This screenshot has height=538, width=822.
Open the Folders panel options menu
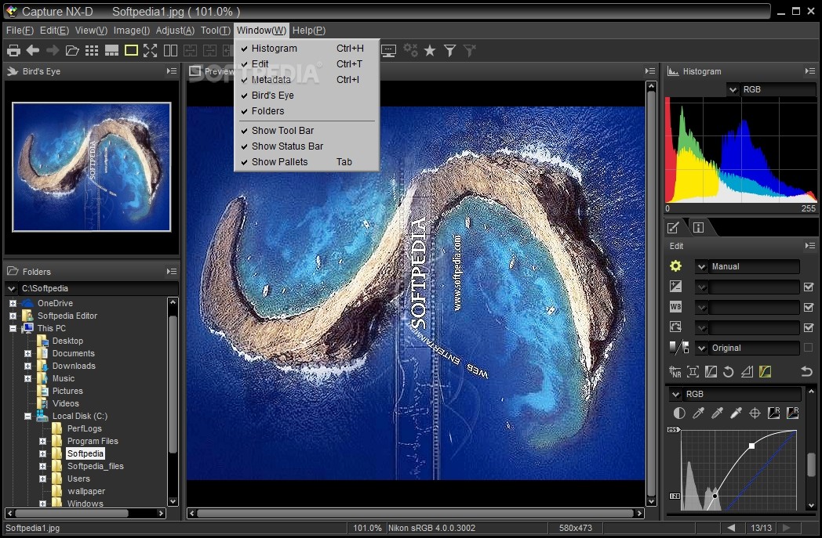point(172,271)
